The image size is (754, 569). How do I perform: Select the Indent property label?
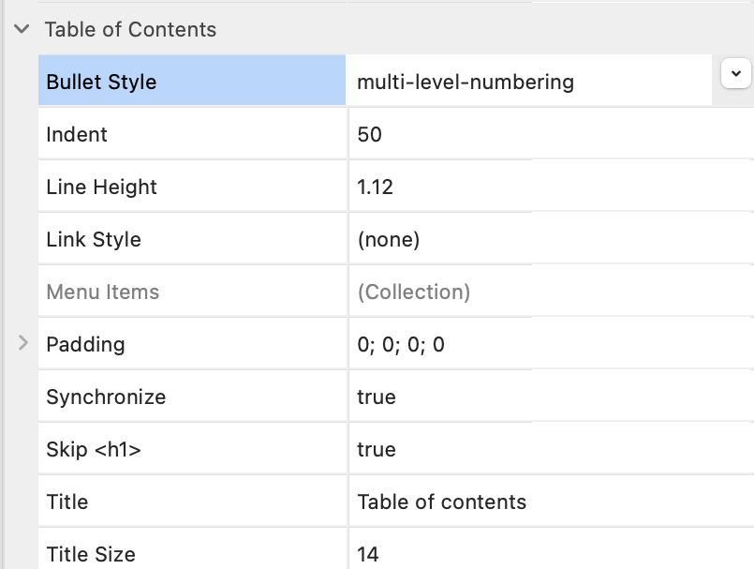[77, 134]
